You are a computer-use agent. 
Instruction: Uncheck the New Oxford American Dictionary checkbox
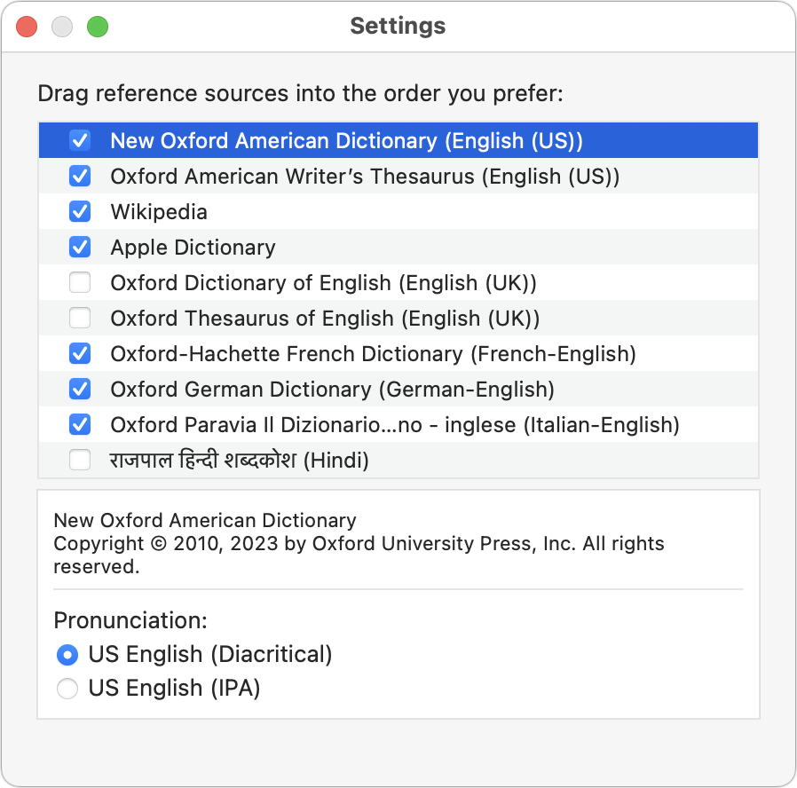(80, 140)
